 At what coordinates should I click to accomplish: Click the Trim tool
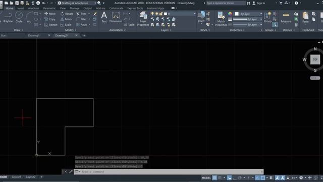point(81,14)
